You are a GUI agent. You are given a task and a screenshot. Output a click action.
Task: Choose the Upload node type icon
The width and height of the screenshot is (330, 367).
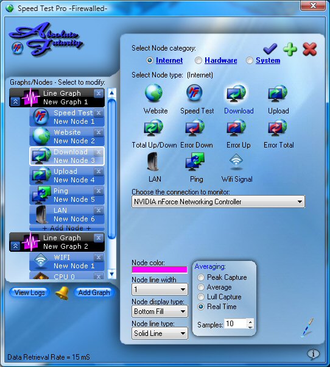point(278,94)
